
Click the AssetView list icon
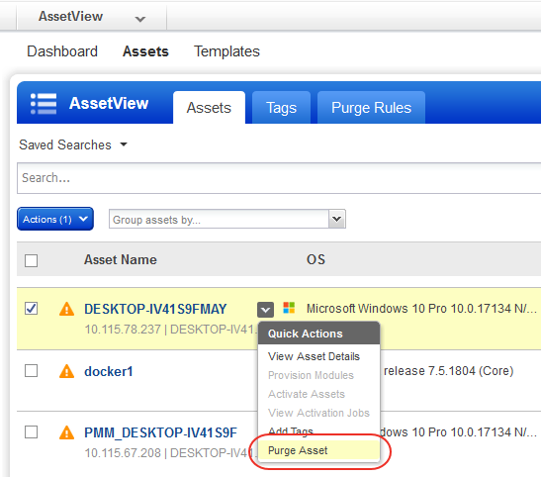click(x=44, y=103)
